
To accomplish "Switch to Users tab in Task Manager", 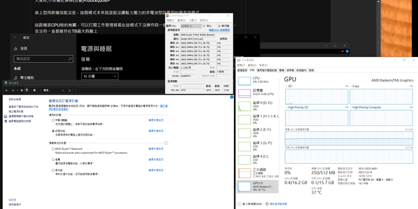I will pos(290,70).
